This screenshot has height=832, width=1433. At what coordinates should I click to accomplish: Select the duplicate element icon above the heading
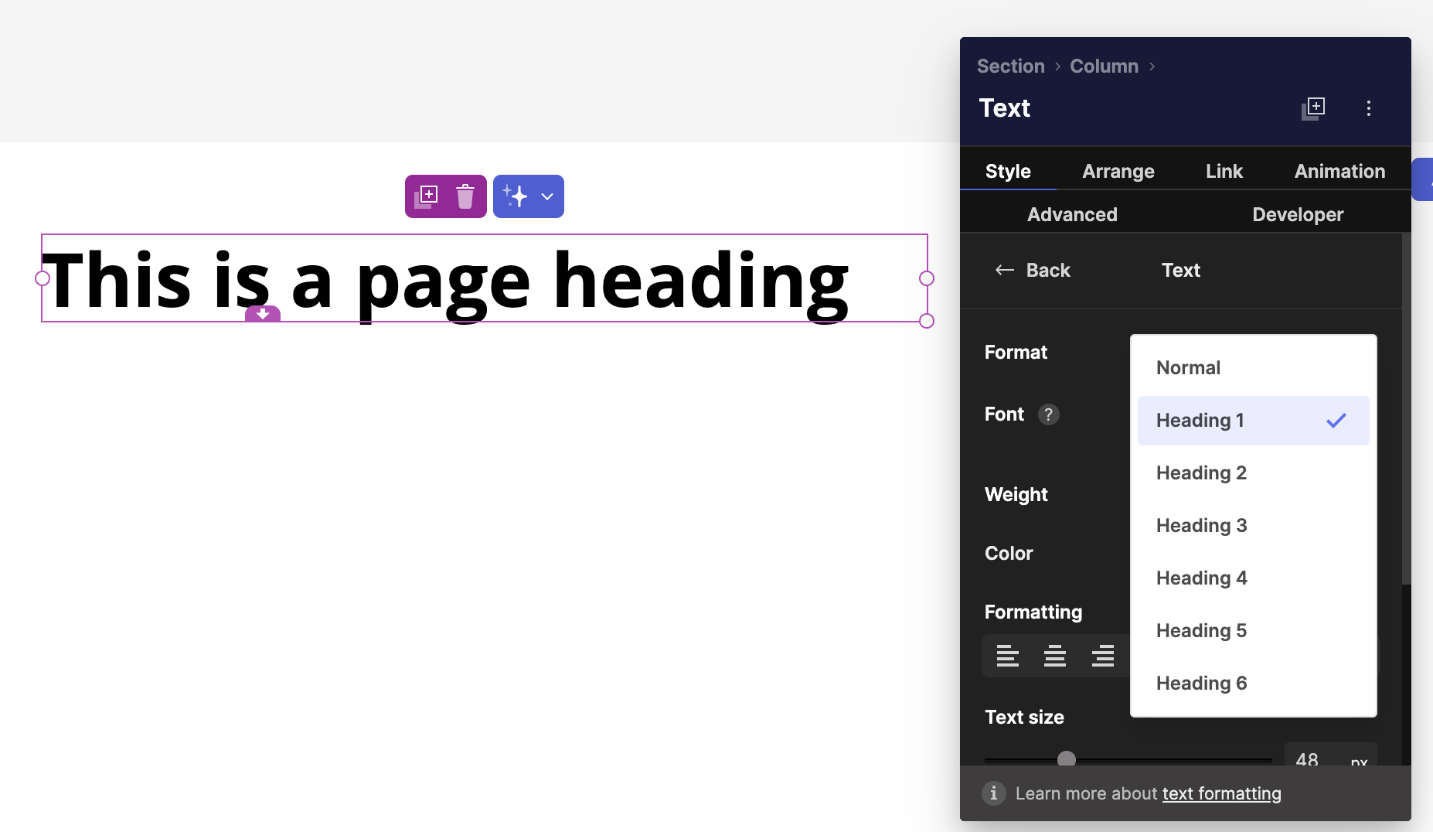(426, 196)
